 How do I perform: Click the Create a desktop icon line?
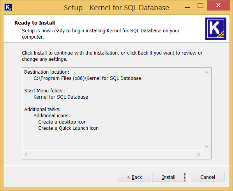(62, 122)
